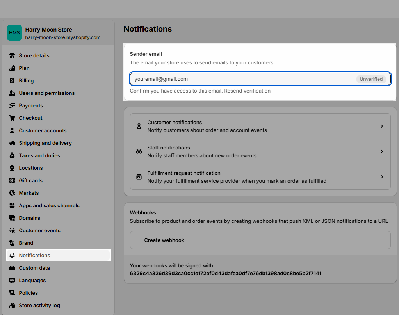This screenshot has height=315, width=399.
Task: Click the Checkout cart icon
Action: coord(12,118)
